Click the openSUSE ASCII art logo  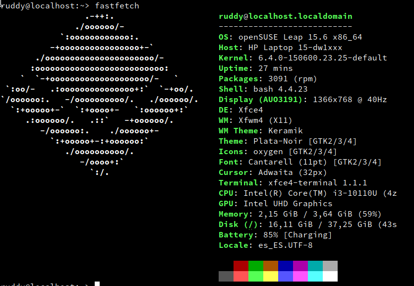point(100,95)
